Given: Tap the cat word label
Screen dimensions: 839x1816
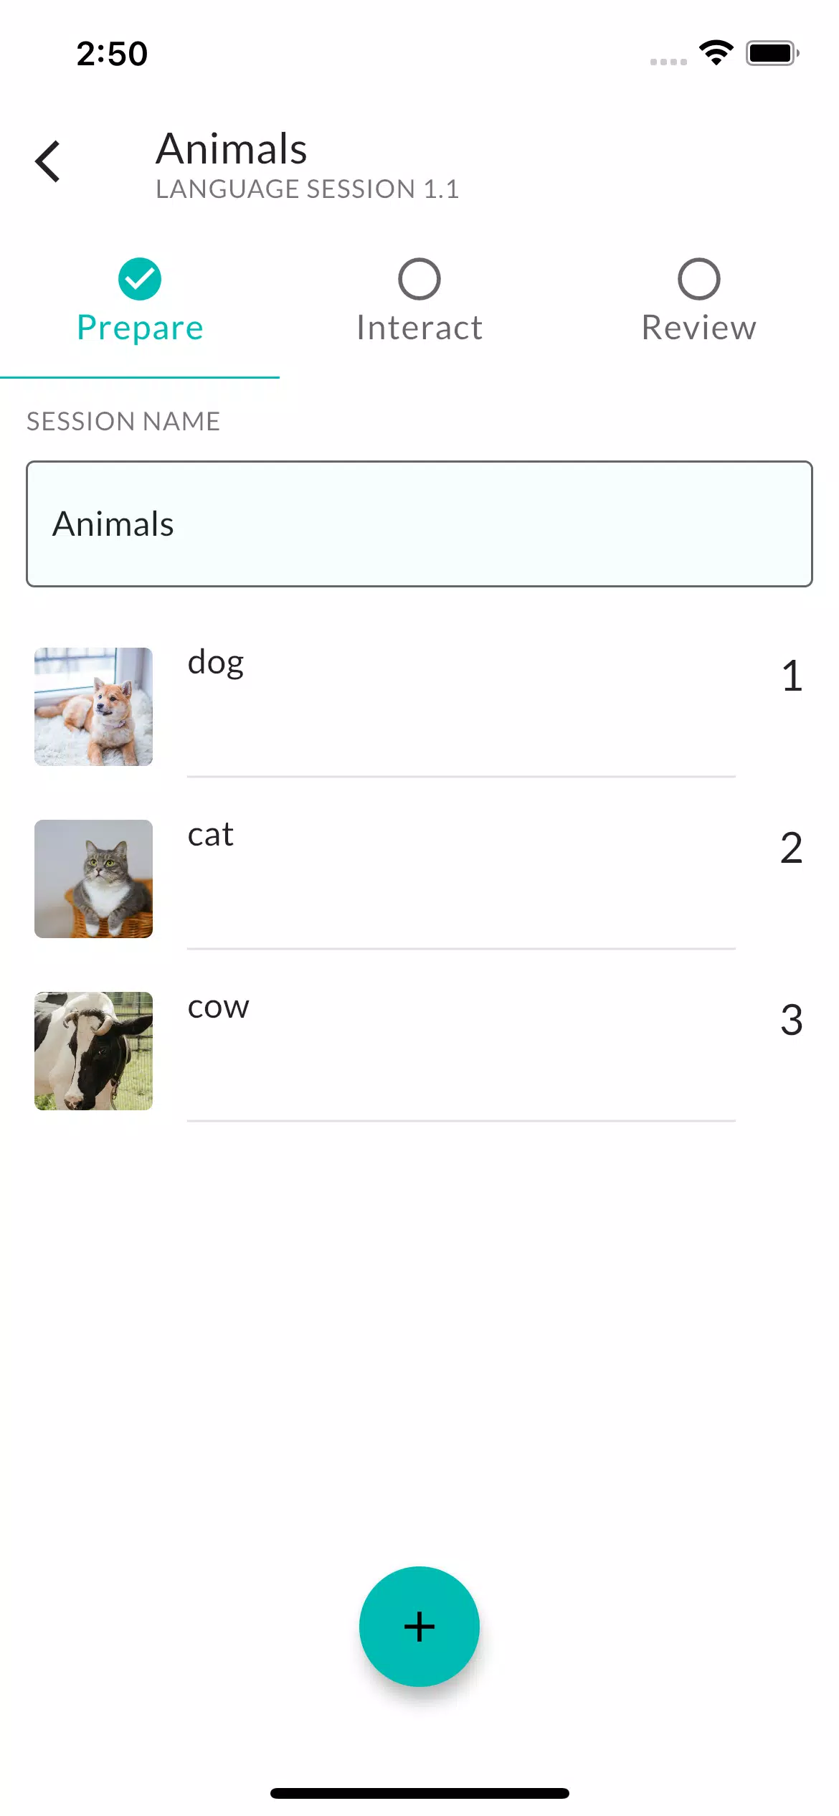Looking at the screenshot, I should click(x=211, y=835).
